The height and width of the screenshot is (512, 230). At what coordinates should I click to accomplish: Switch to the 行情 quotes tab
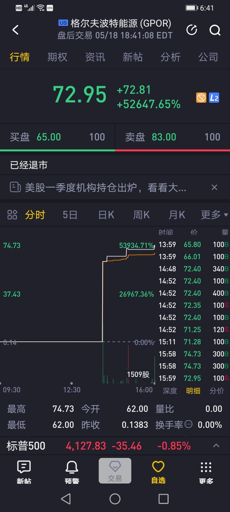click(20, 57)
